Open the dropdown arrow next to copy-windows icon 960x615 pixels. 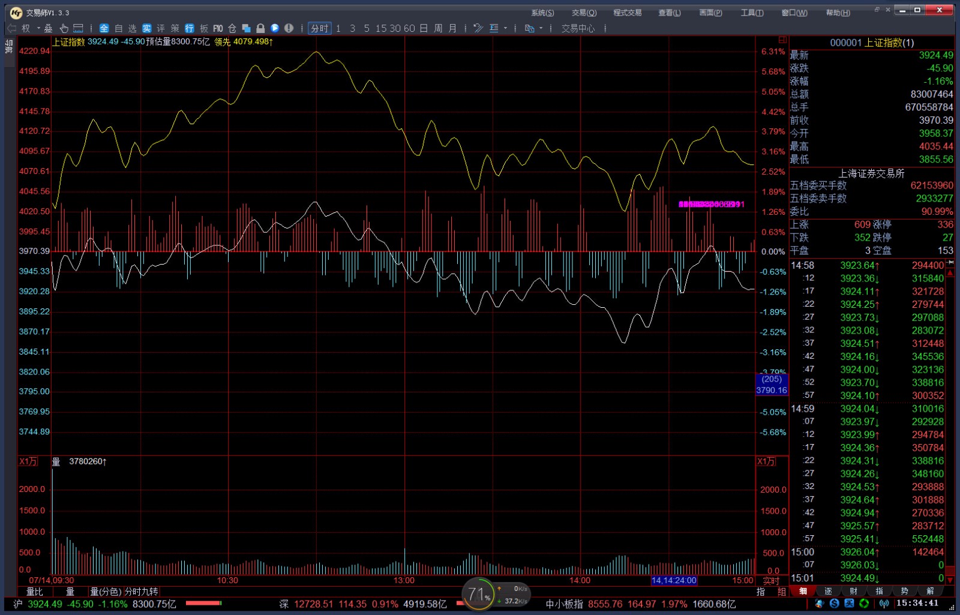541,28
